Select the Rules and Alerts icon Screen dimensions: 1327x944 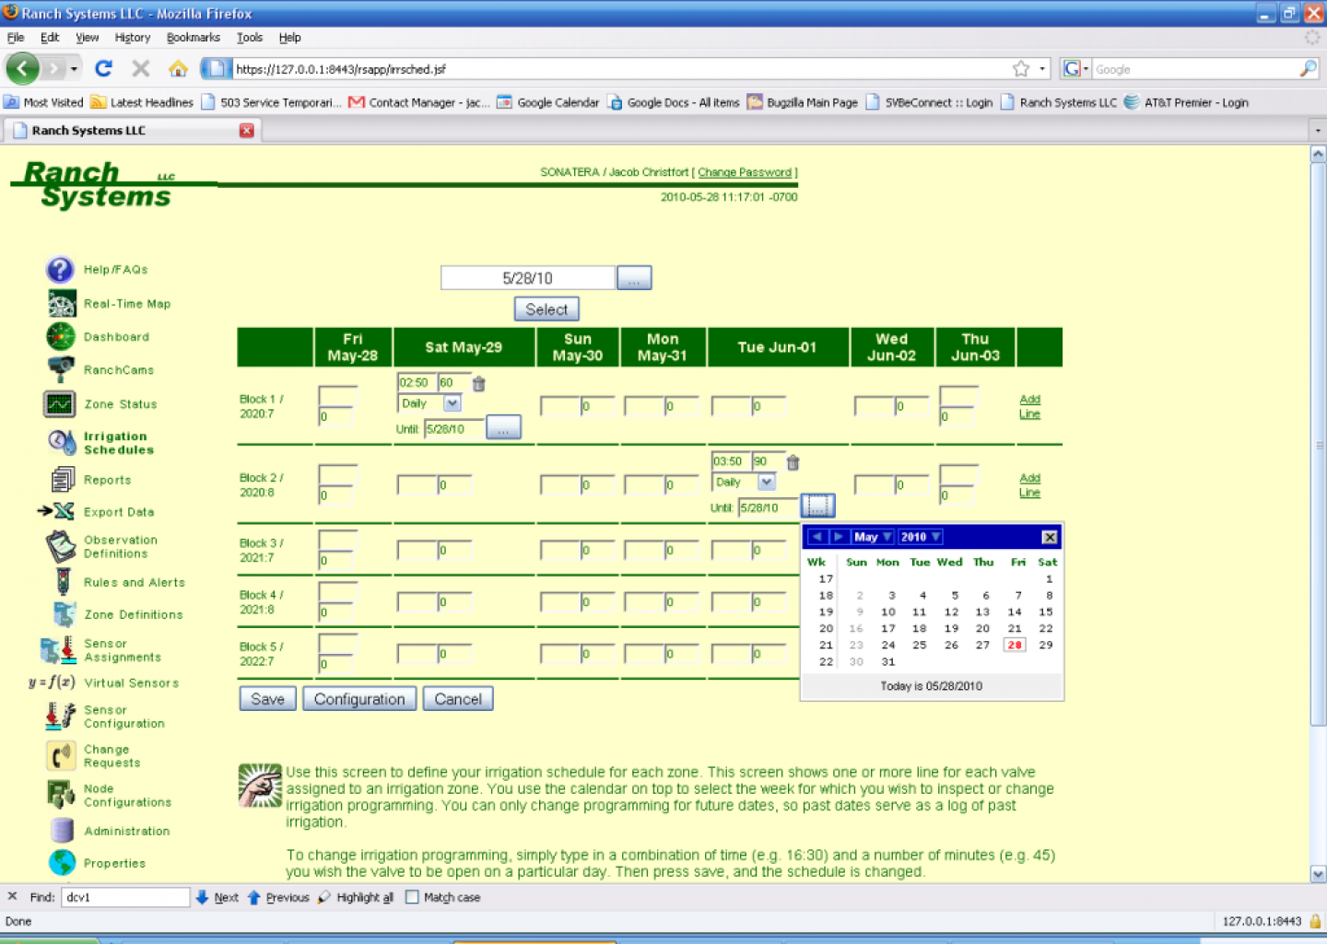click(x=60, y=582)
